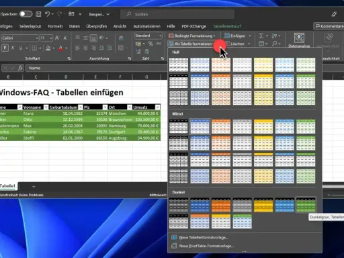Click the decrease font size icon
This screenshot has height=258, width=344.
(x=65, y=38)
